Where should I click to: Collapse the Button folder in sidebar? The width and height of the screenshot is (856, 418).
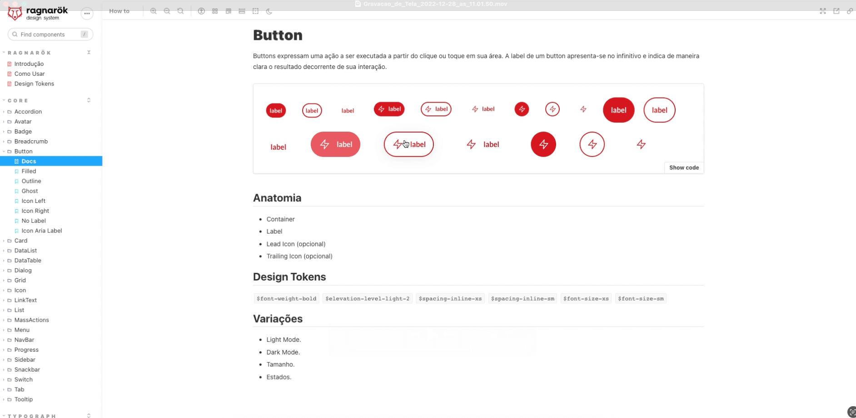point(23,152)
